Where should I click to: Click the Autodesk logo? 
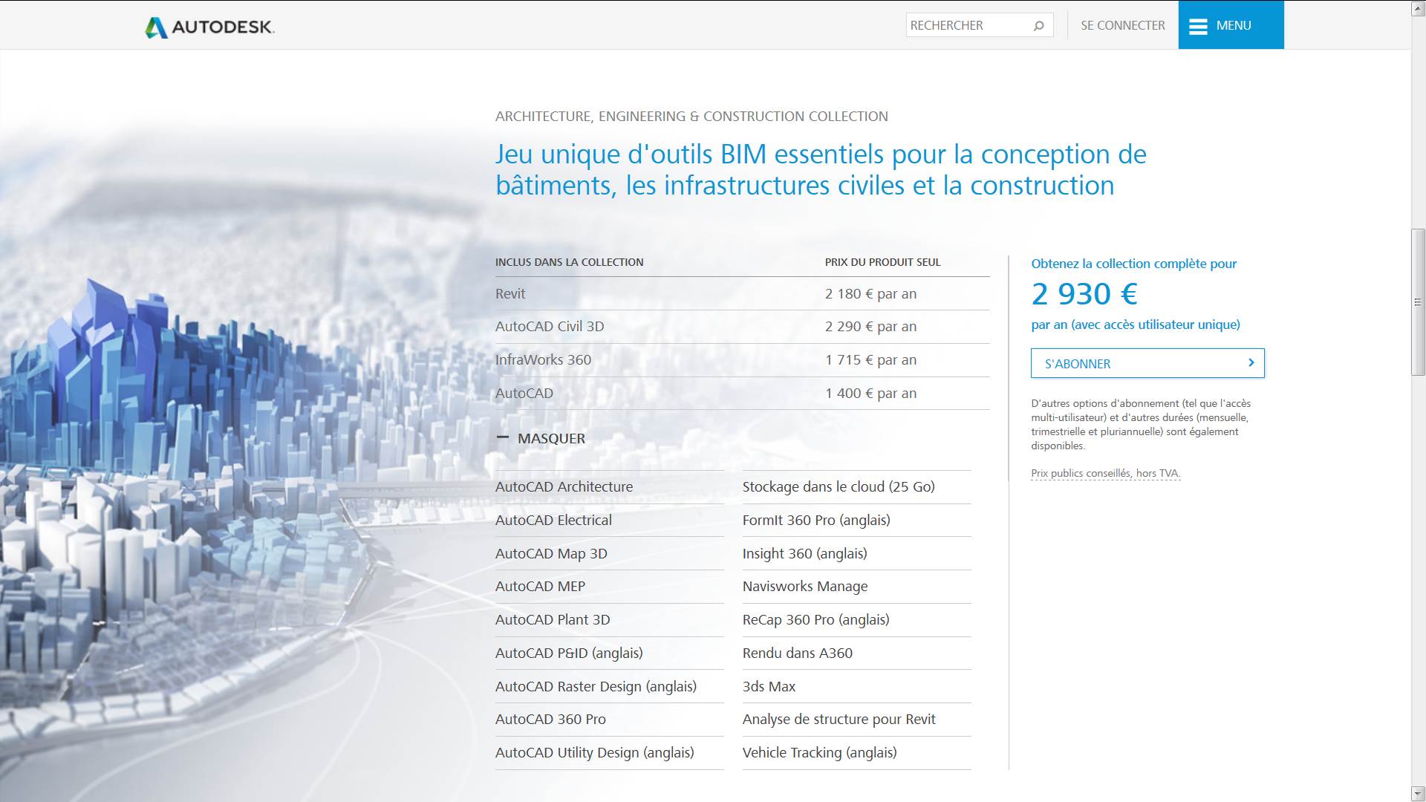pyautogui.click(x=209, y=27)
